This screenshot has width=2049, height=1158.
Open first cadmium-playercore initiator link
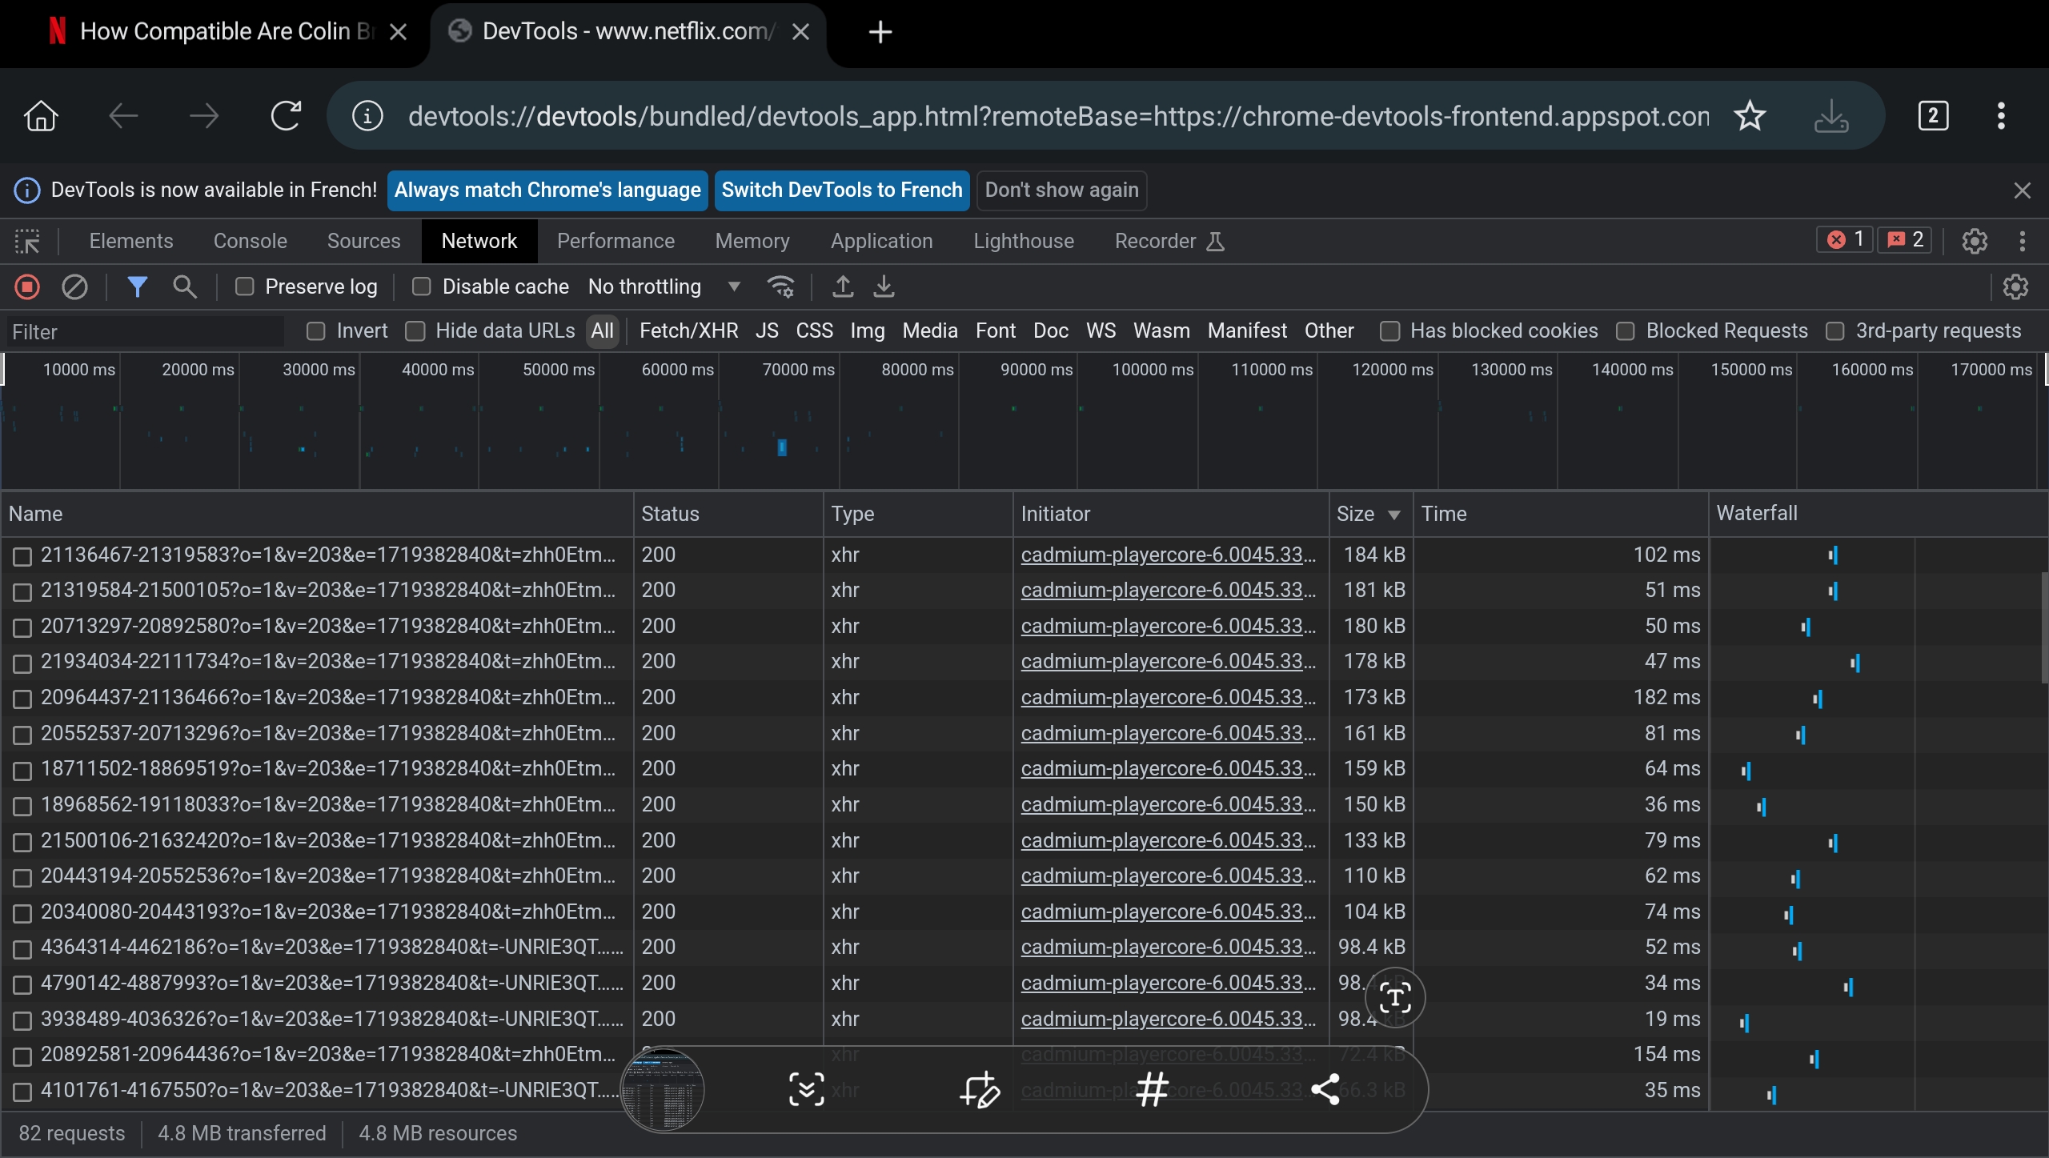click(1168, 555)
